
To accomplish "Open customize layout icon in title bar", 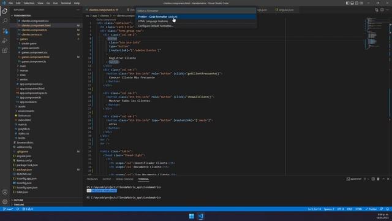I will [361, 3].
